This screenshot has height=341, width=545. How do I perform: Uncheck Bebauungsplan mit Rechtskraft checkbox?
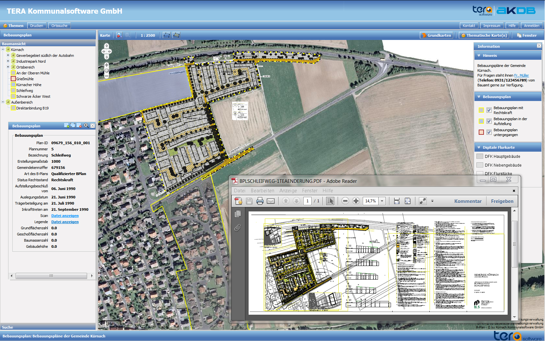(x=489, y=110)
